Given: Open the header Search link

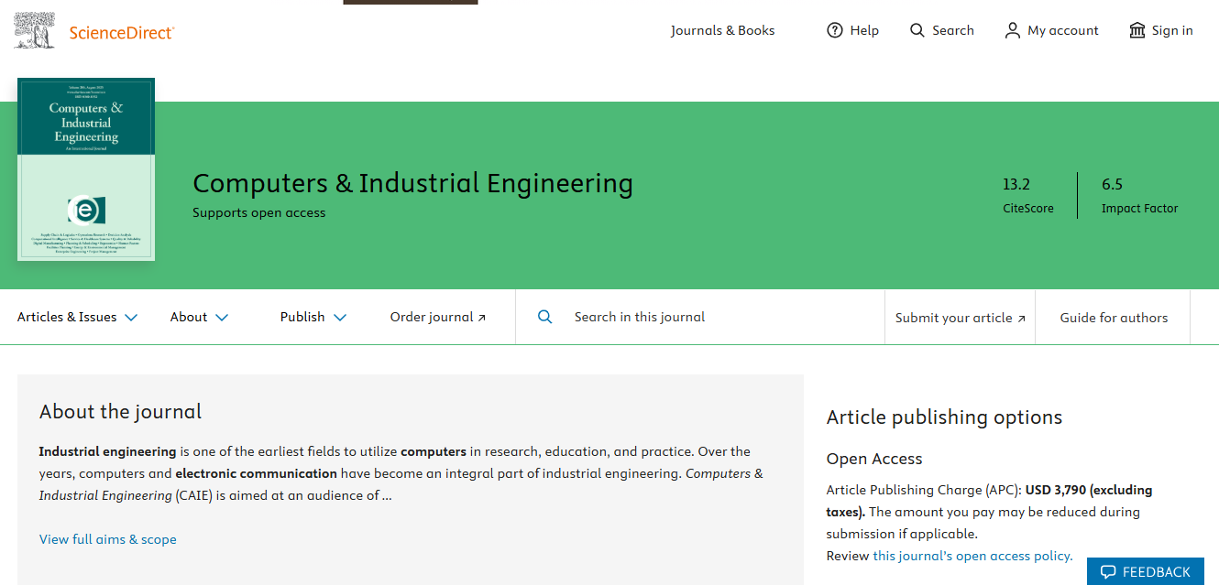Looking at the screenshot, I should (x=953, y=30).
